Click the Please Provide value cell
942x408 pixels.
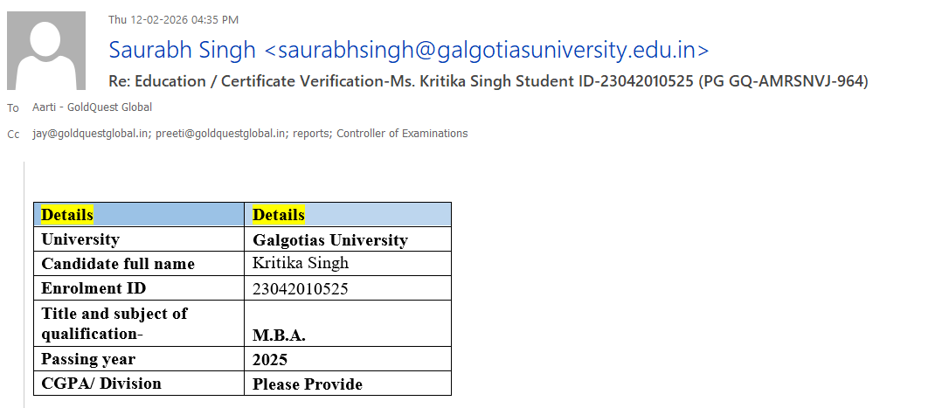[348, 384]
